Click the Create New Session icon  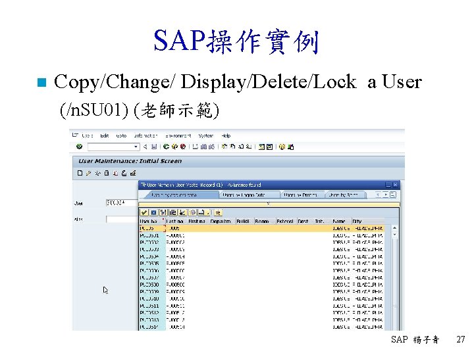261,147
